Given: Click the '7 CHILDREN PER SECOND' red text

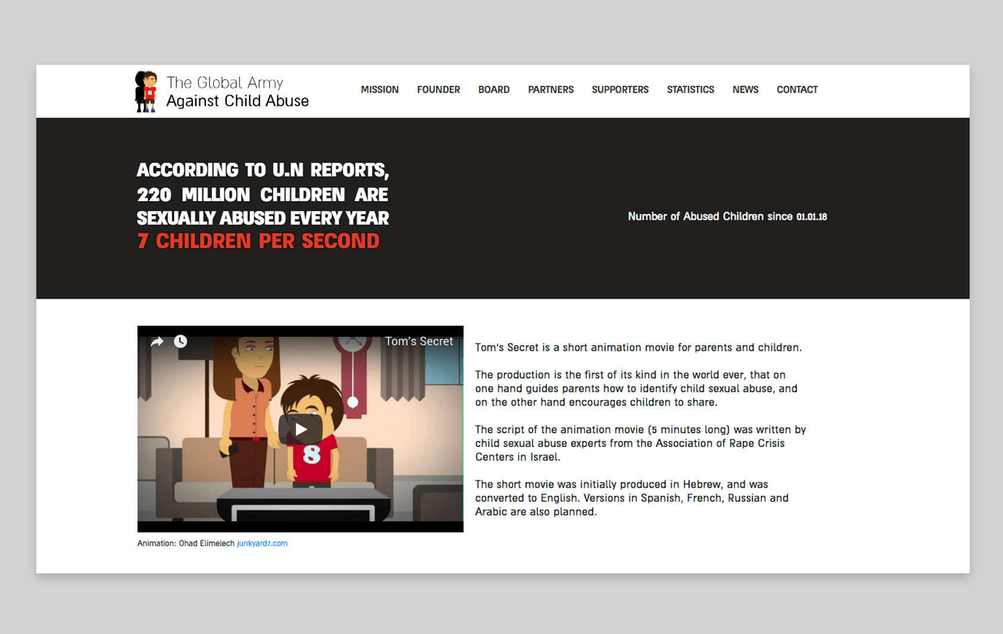Looking at the screenshot, I should 258,241.
